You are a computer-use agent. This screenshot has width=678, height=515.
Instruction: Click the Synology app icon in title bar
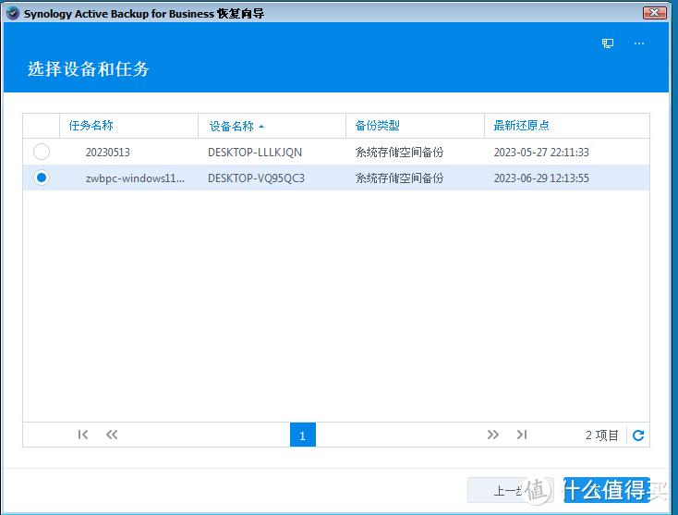pyautogui.click(x=13, y=14)
